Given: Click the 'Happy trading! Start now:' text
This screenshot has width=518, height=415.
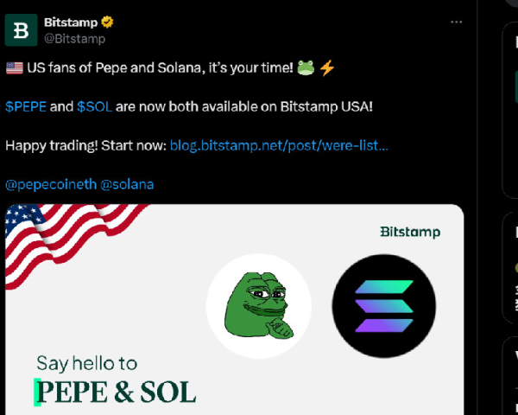Looking at the screenshot, I should pos(85,144).
